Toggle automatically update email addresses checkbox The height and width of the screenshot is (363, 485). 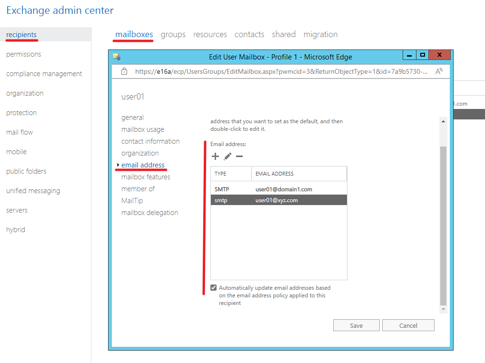coord(213,288)
